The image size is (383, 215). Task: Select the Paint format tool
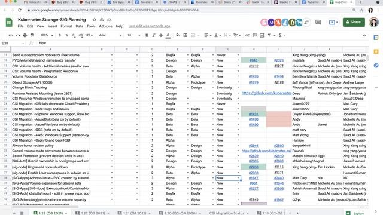32,35
